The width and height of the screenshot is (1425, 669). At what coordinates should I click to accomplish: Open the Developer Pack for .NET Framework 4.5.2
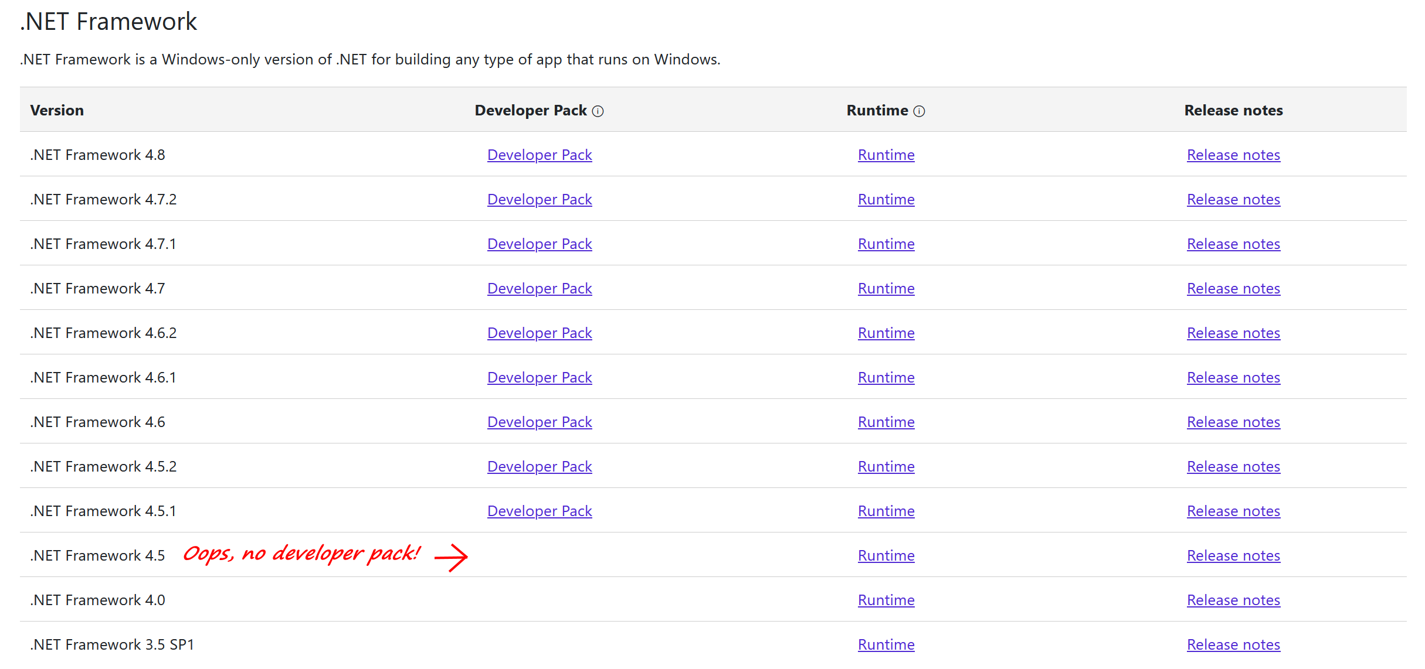(539, 466)
